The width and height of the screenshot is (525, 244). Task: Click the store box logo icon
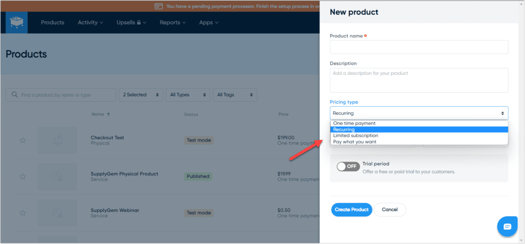click(17, 23)
